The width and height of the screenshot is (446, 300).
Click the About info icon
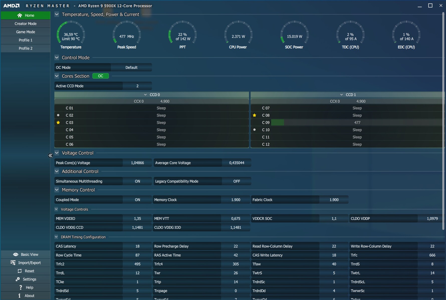20,296
